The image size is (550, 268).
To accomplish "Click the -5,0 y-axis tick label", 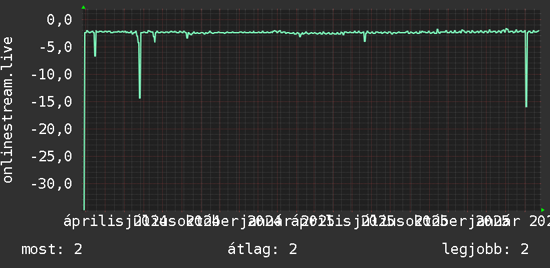I will pos(55,47).
